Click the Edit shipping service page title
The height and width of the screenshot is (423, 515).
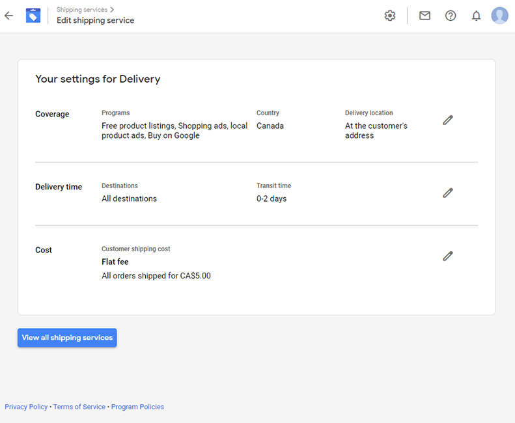click(95, 20)
